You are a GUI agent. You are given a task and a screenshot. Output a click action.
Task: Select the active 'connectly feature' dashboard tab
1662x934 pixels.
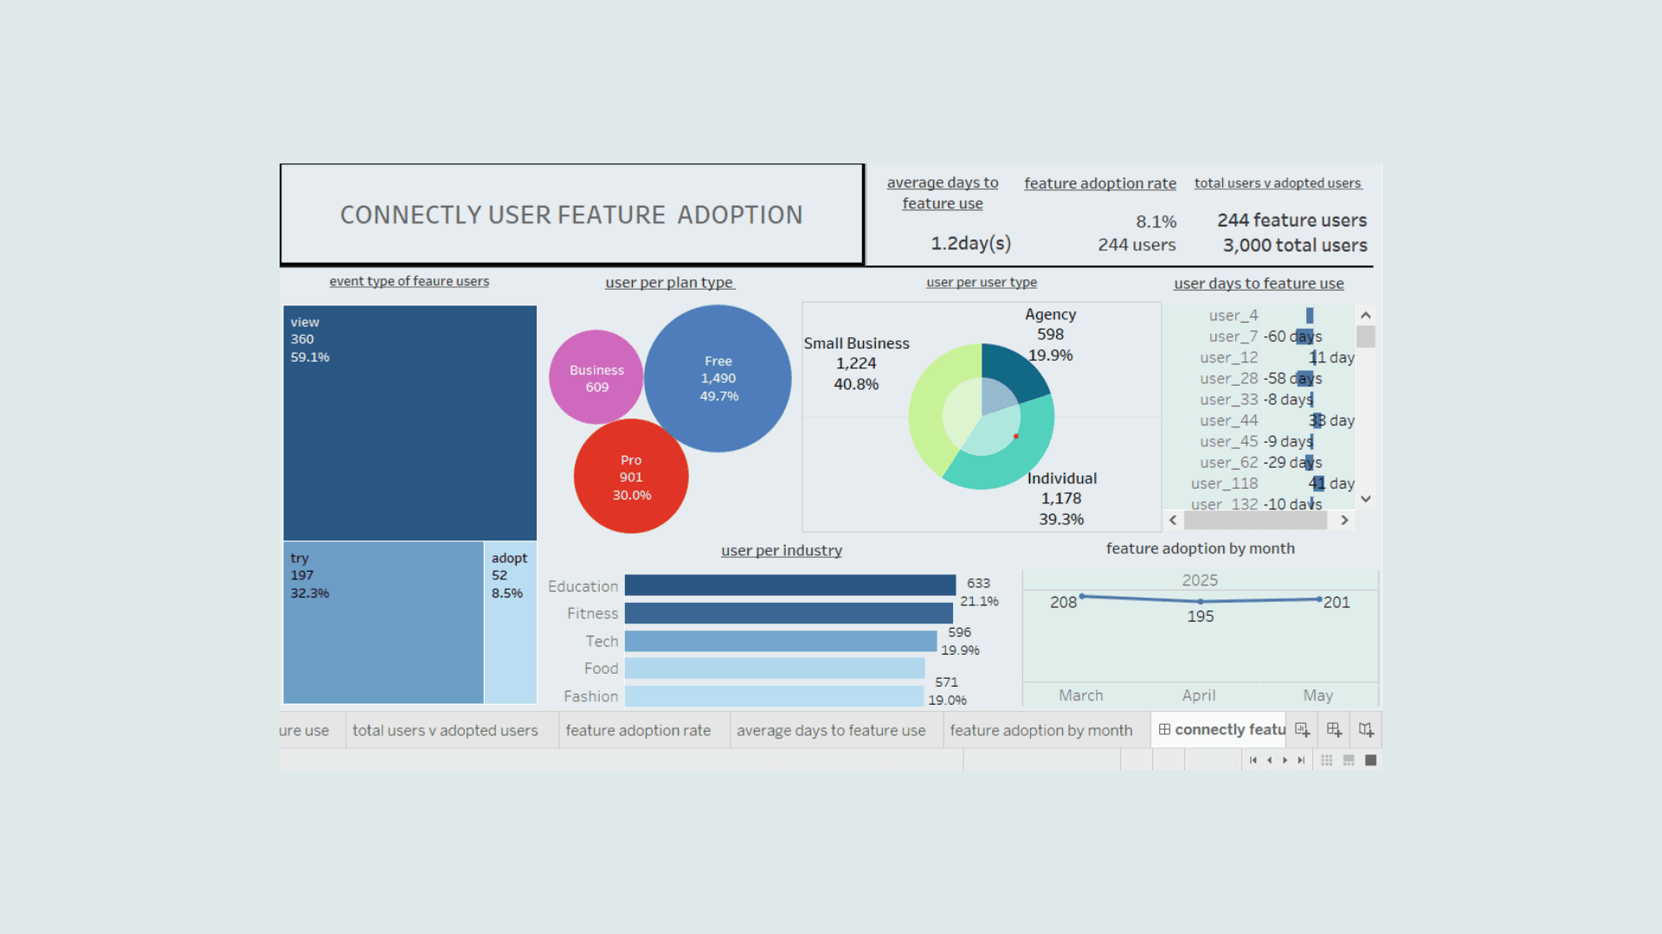pos(1222,729)
